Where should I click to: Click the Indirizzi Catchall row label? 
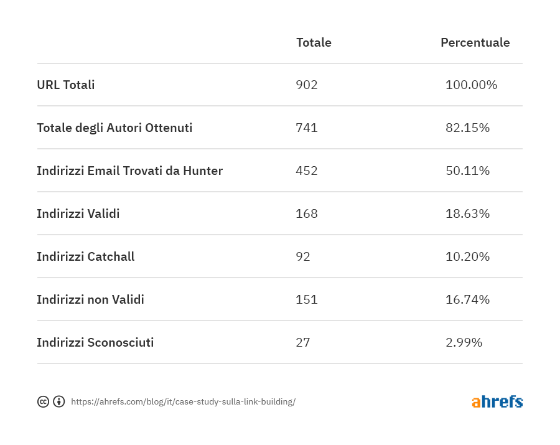(86, 256)
